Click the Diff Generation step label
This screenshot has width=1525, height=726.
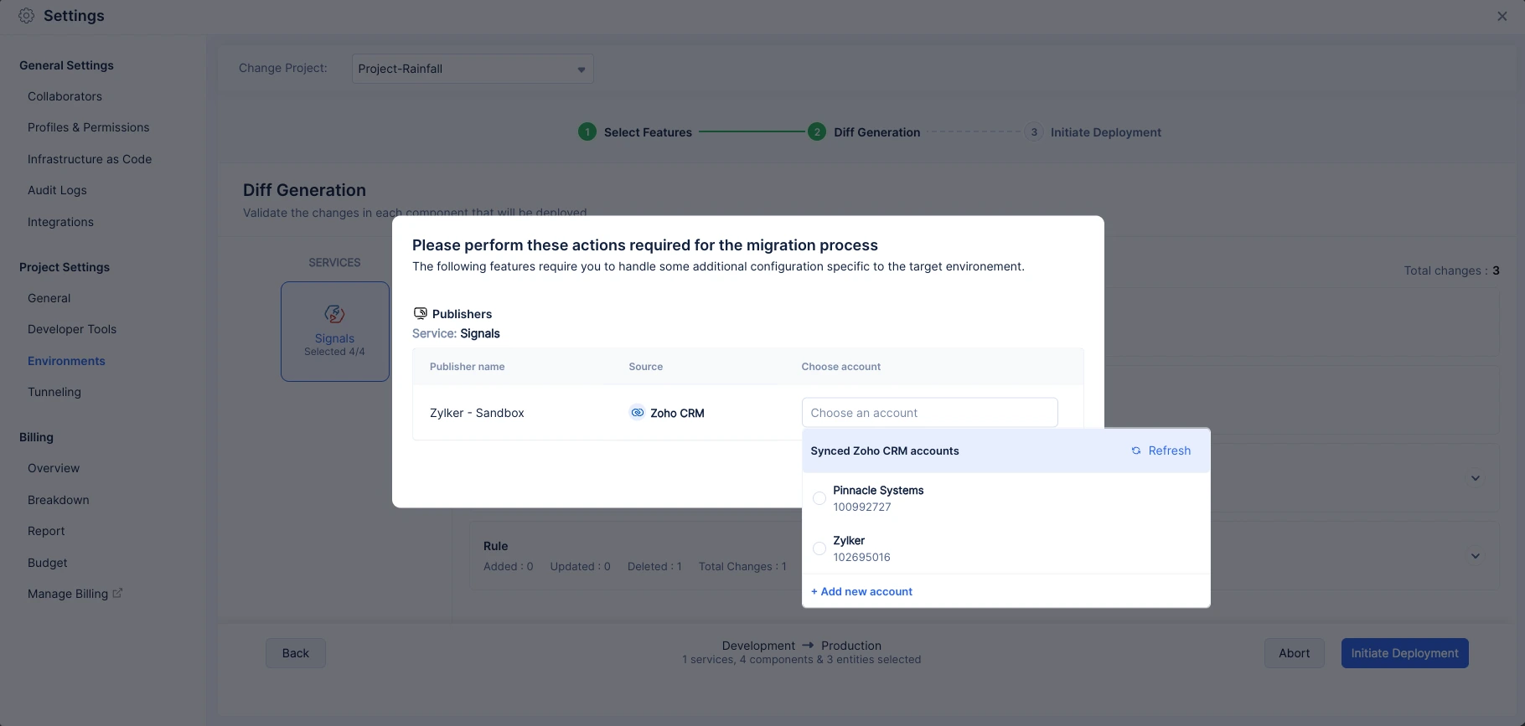(x=876, y=132)
